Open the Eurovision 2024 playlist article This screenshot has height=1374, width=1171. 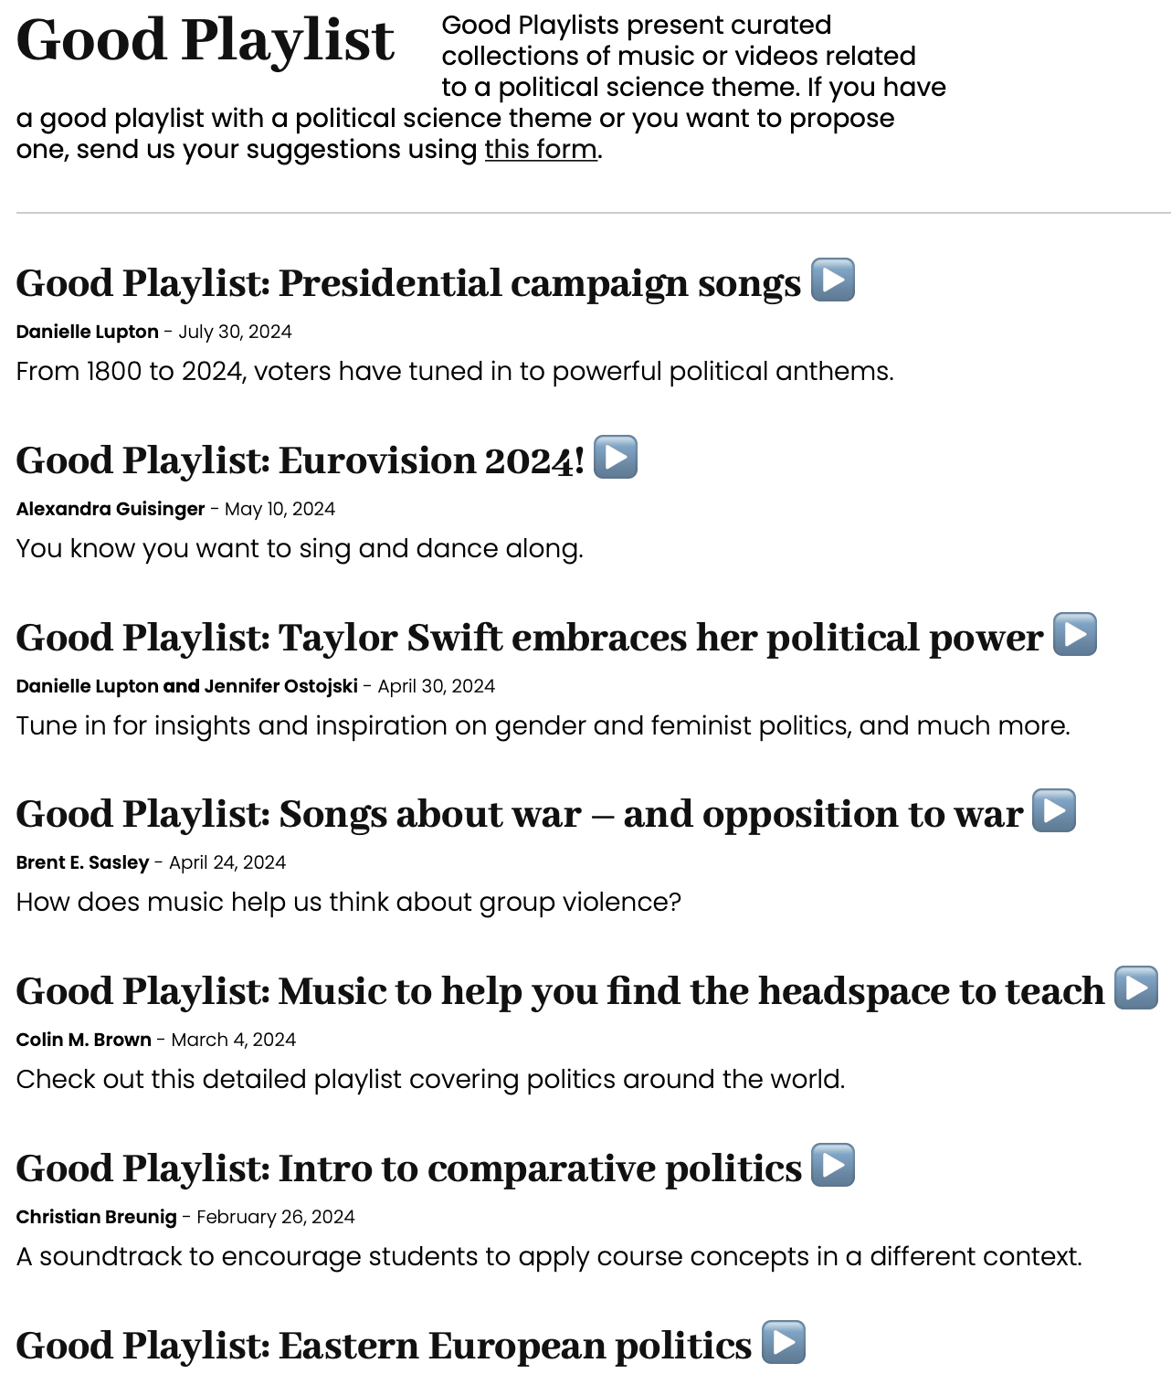(300, 460)
